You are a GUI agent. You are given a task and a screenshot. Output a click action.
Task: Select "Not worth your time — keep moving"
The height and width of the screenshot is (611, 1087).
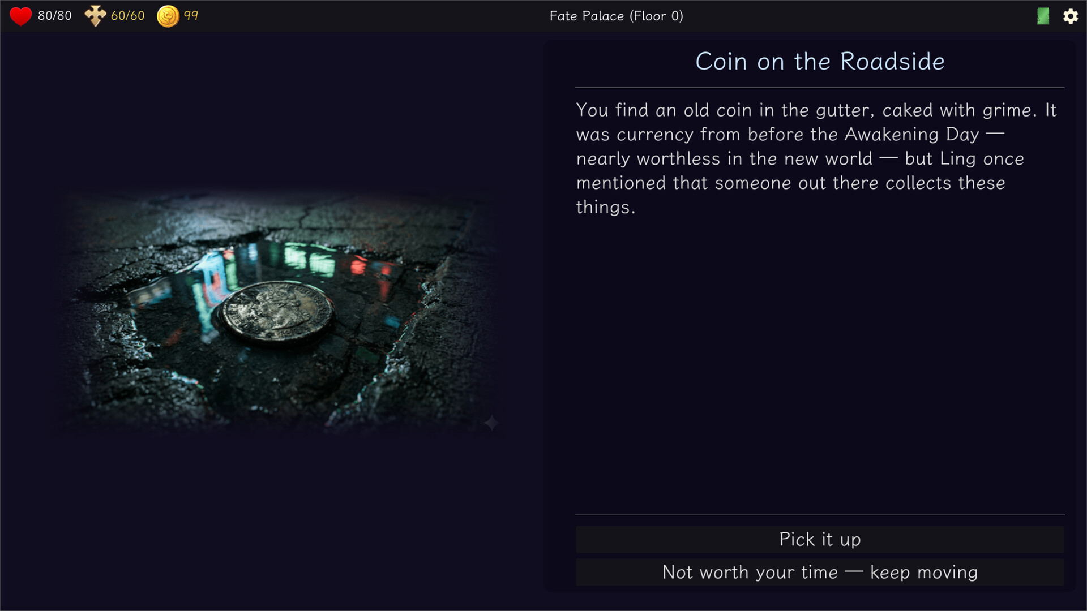[820, 572]
